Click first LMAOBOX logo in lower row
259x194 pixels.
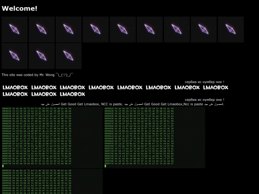click(x=15, y=94)
